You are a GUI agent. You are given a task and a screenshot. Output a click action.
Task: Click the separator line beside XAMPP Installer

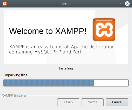point(79,95)
